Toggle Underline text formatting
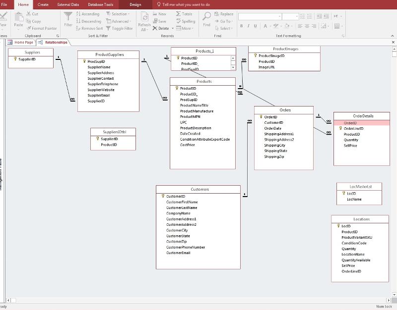Viewport: 397px width, 310px height. 256,26
